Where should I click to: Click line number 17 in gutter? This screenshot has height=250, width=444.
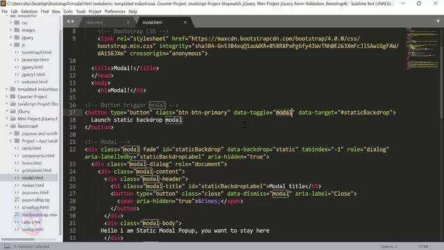72,112
